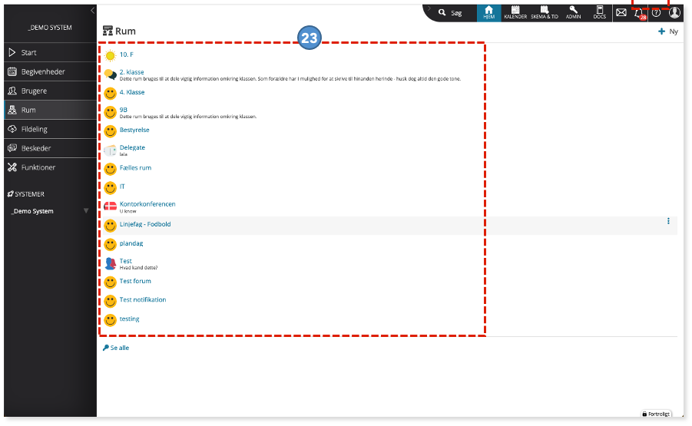Click the smiley icon next to 9B
Image resolution: width=692 pixels, height=426 pixels.
111,113
